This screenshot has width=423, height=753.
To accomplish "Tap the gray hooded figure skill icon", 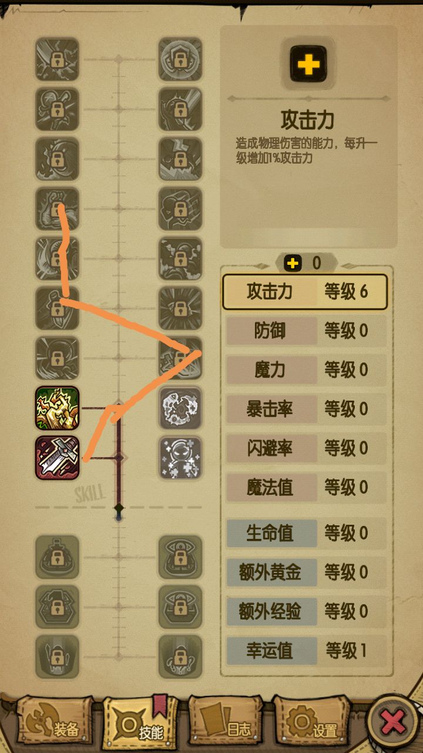I will [180, 457].
